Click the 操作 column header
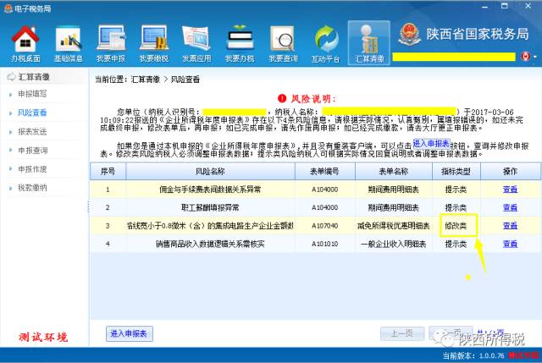The image size is (542, 363). [x=510, y=171]
